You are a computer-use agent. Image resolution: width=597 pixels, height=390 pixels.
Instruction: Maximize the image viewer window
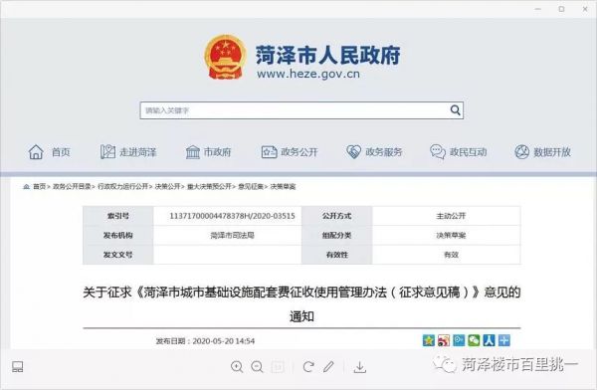(561, 9)
